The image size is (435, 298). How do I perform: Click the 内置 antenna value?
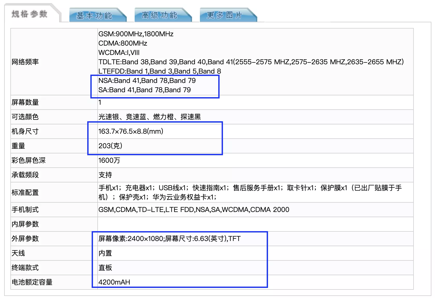click(x=105, y=253)
